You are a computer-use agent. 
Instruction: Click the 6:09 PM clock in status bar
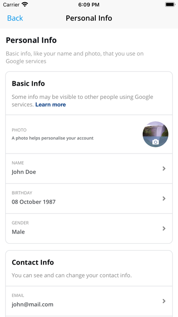[x=89, y=5]
